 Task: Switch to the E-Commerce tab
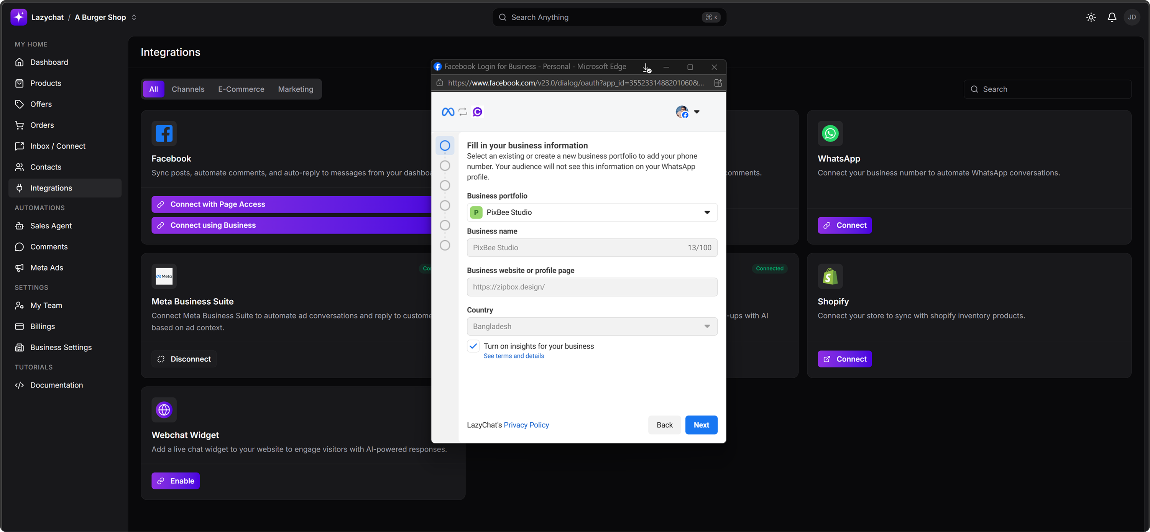(x=241, y=89)
